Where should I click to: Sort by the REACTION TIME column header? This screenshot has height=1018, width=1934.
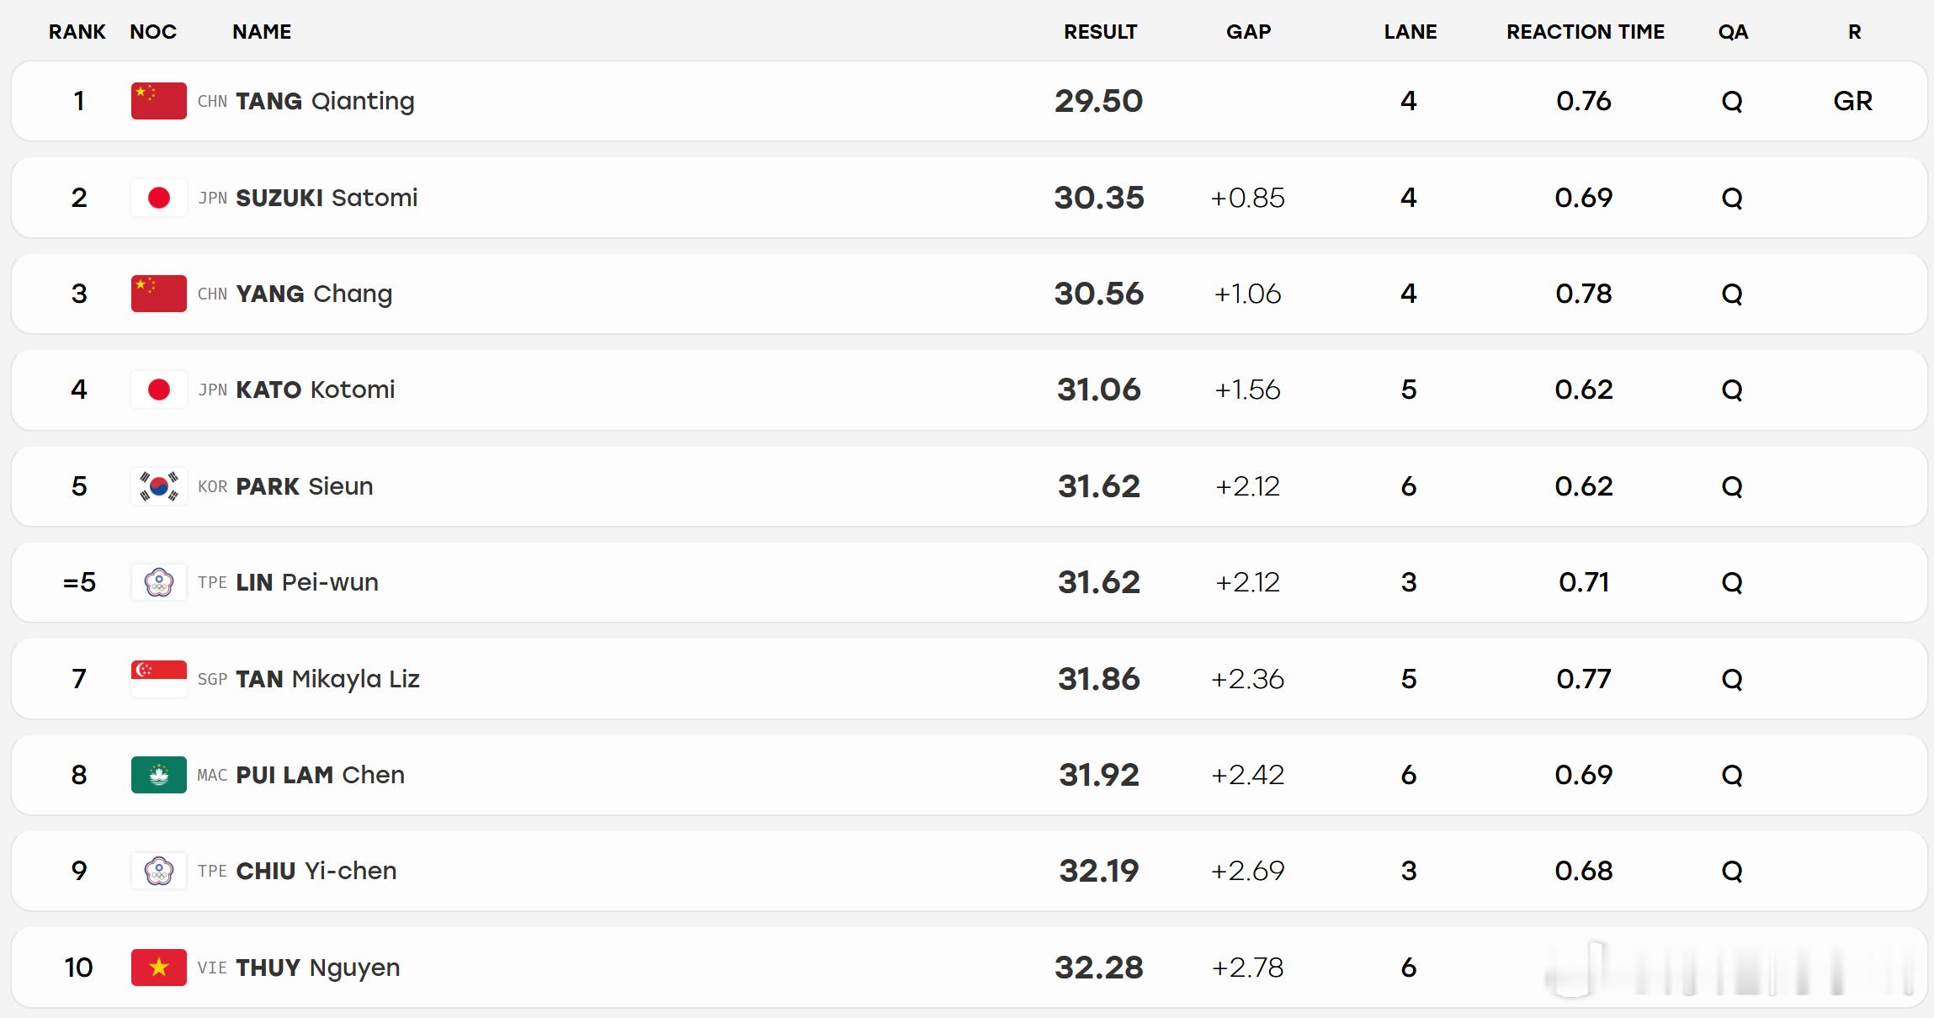(1586, 32)
